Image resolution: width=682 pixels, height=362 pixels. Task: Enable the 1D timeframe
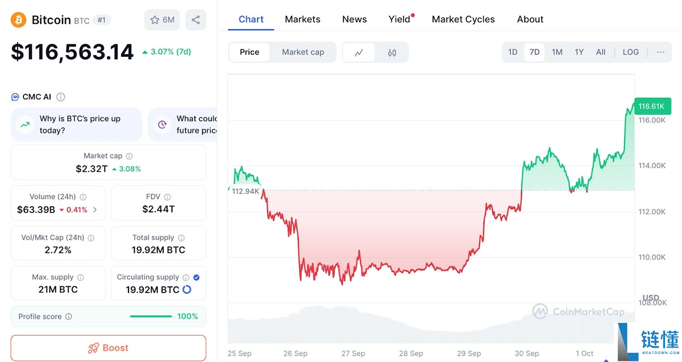513,52
